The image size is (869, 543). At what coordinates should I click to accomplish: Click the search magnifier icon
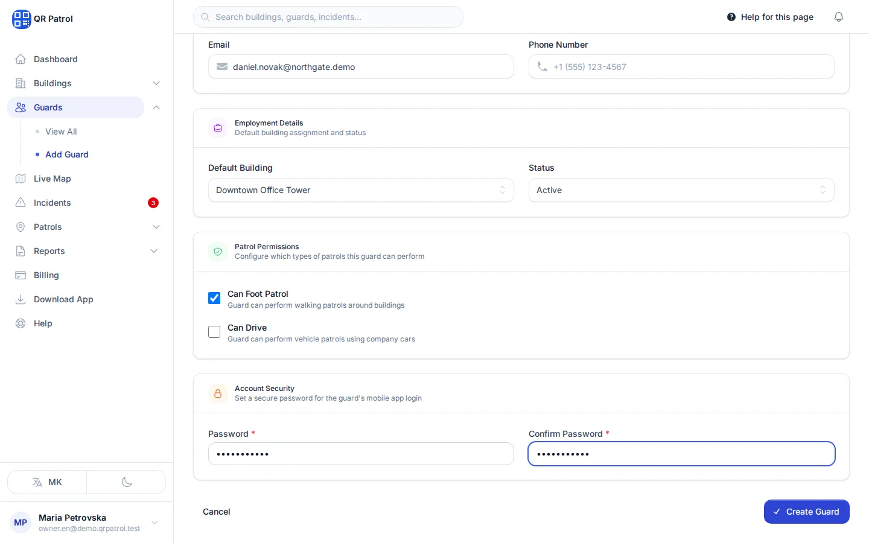205,17
